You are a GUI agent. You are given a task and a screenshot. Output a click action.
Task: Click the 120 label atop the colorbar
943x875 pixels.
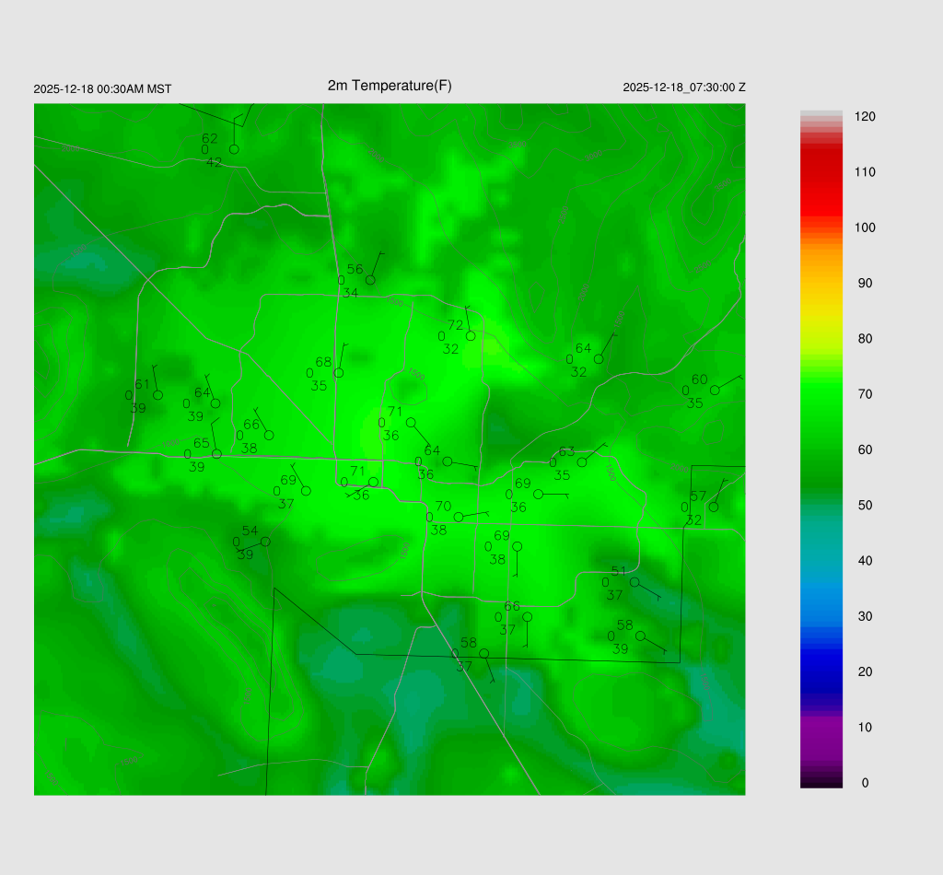coord(865,117)
